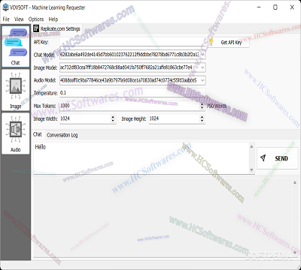The height and width of the screenshot is (270, 301).
Task: Maximize the Machine Learning Requester window
Action: pyautogui.click(x=275, y=7)
